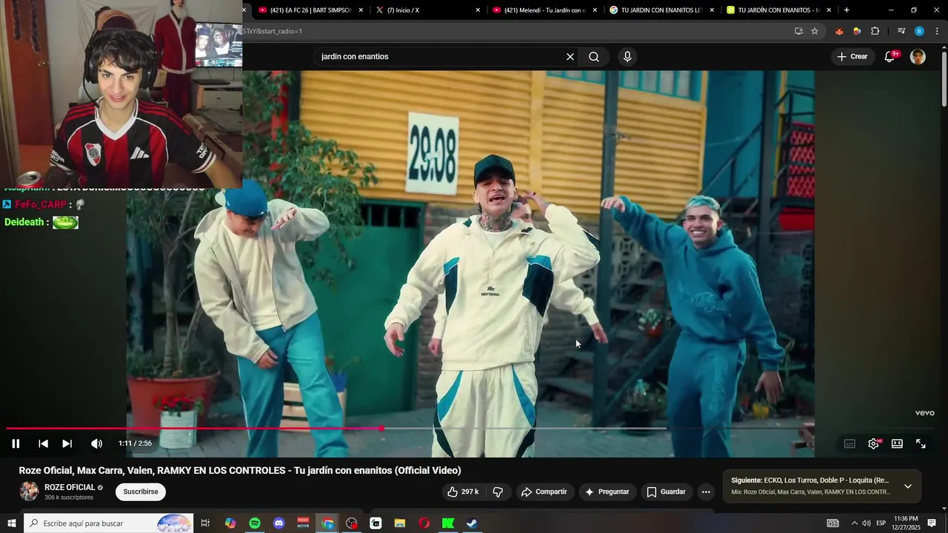Subscribe to ROZE OFICIAL via Suscribirse
Image resolution: width=948 pixels, height=533 pixels.
[141, 492]
